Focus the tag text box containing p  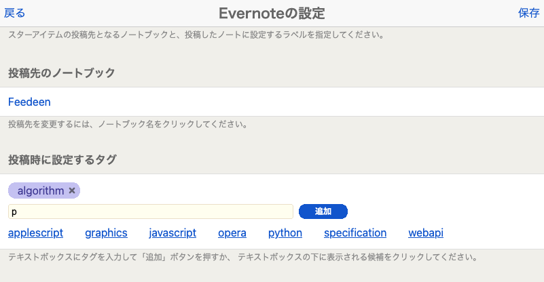(151, 211)
